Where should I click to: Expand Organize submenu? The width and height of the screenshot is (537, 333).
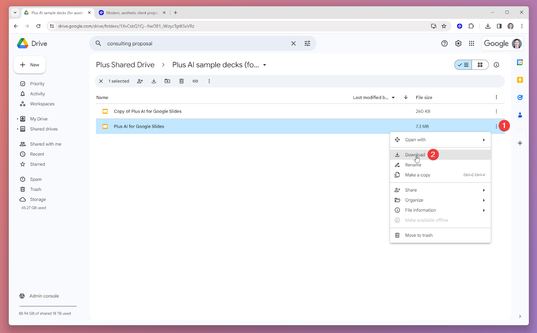tap(484, 200)
